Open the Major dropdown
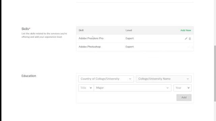 click(133, 88)
